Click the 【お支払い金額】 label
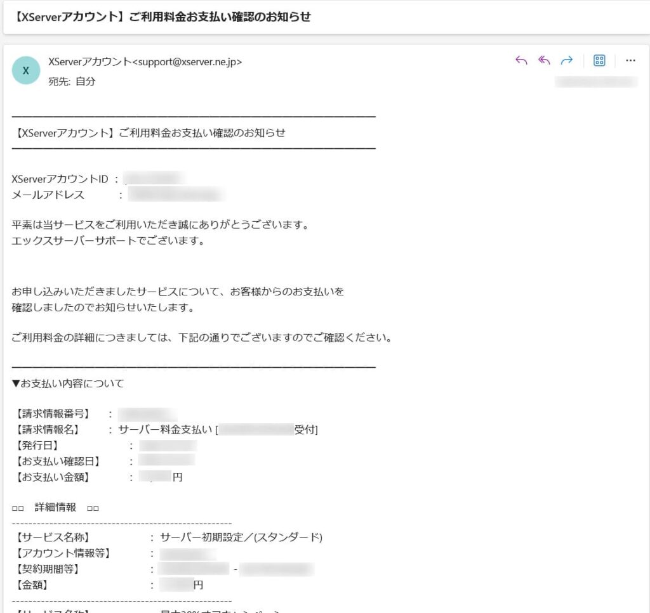The height and width of the screenshot is (613, 650). tap(53, 477)
